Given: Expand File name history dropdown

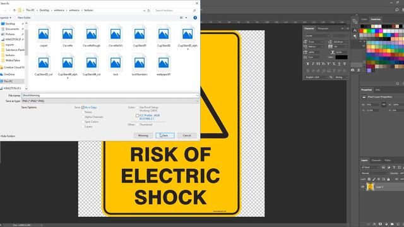Looking at the screenshot, I should point(197,95).
